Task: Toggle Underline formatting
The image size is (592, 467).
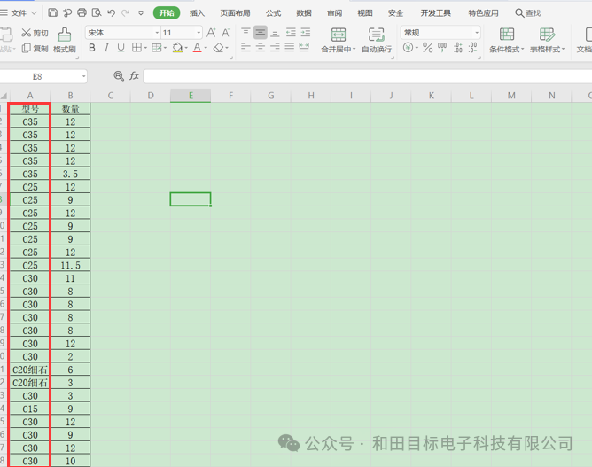Action: pyautogui.click(x=121, y=48)
